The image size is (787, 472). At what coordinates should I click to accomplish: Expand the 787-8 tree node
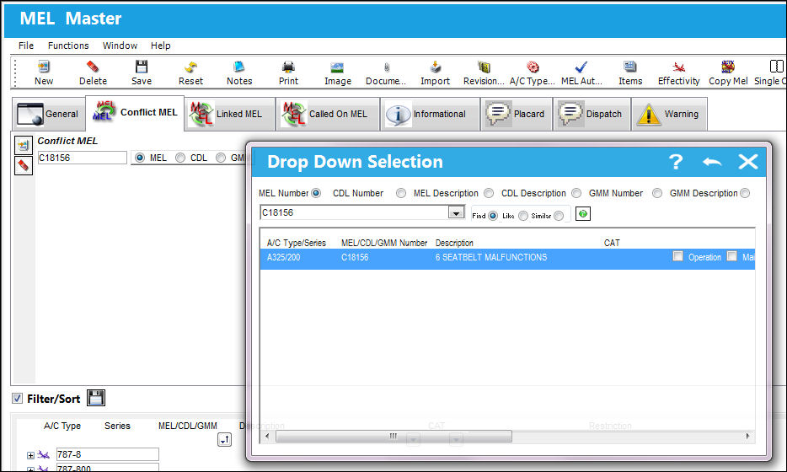click(x=30, y=455)
